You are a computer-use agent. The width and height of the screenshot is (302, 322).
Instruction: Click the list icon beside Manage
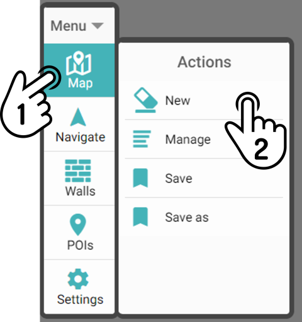[x=142, y=139]
